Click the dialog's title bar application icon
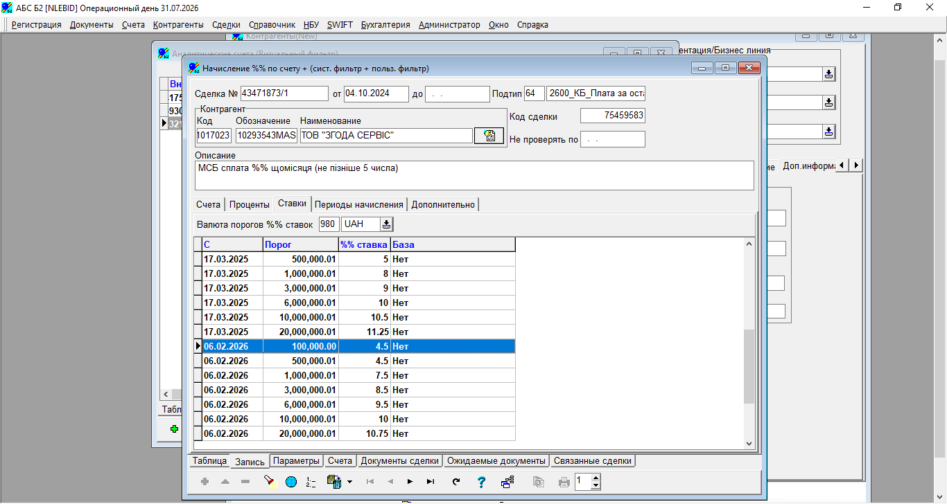The height and width of the screenshot is (504, 947). click(193, 68)
